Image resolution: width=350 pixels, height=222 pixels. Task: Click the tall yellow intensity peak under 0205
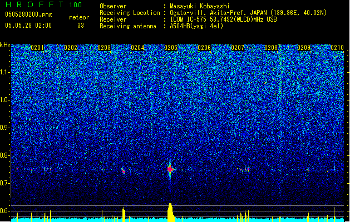(x=171, y=213)
